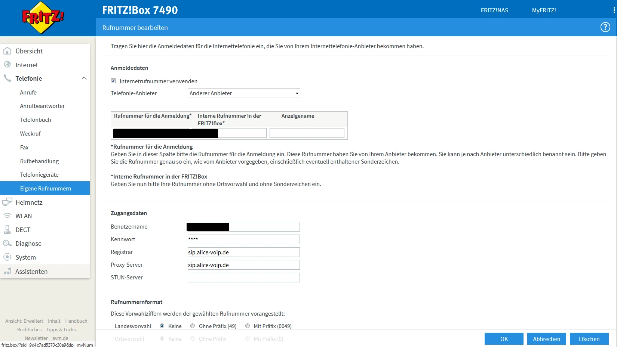
Task: Open the help question mark icon
Action: click(x=605, y=27)
